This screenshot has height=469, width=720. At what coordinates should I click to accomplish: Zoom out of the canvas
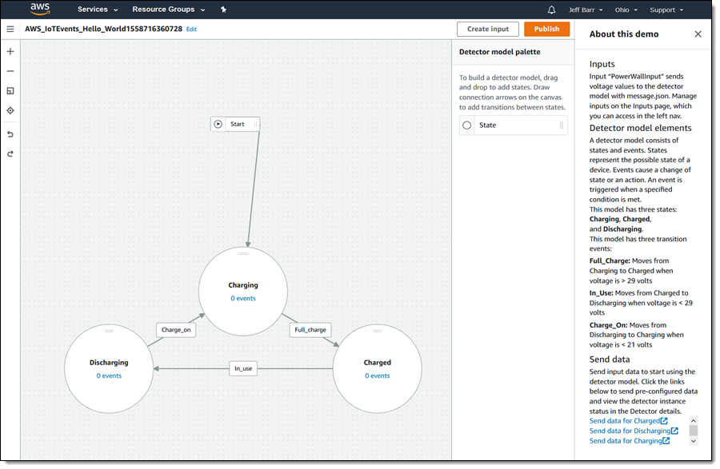(x=10, y=70)
